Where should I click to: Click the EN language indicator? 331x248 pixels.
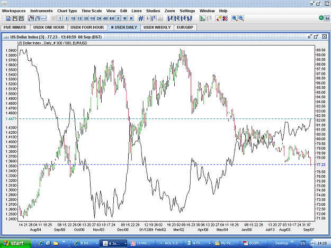(x=303, y=243)
